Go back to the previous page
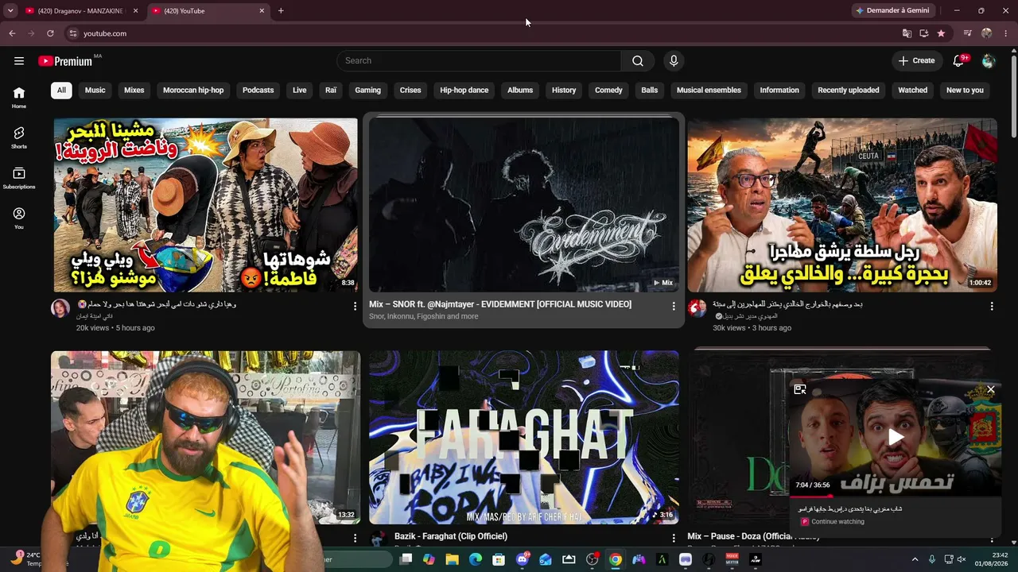 [x=12, y=33]
